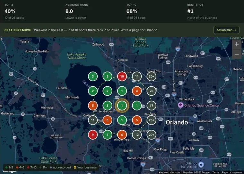Select the rank 11 marker near South Apopka

pyautogui.click(x=137, y=76)
